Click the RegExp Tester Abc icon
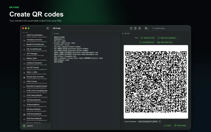 24,59
